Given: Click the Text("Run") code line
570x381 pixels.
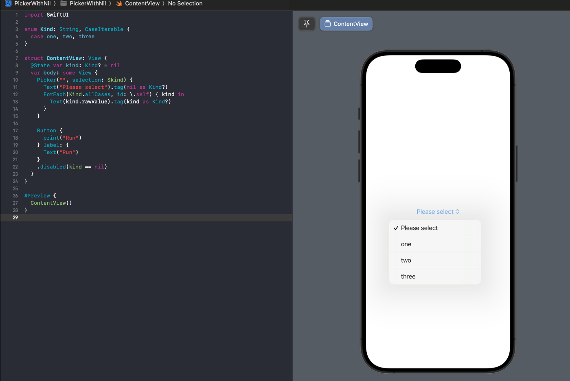Looking at the screenshot, I should coord(61,152).
